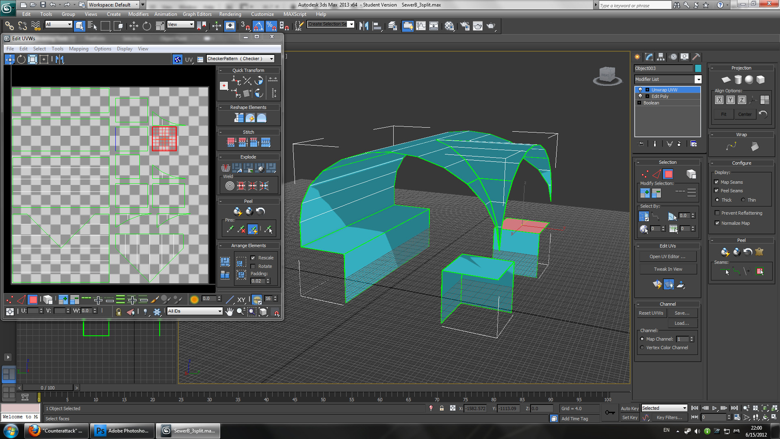Switch to Adobe Photoshop in the taskbar

pos(122,431)
